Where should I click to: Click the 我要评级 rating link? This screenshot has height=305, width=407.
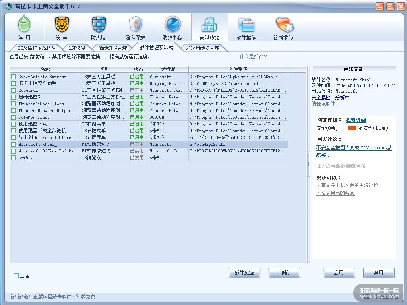(x=356, y=120)
